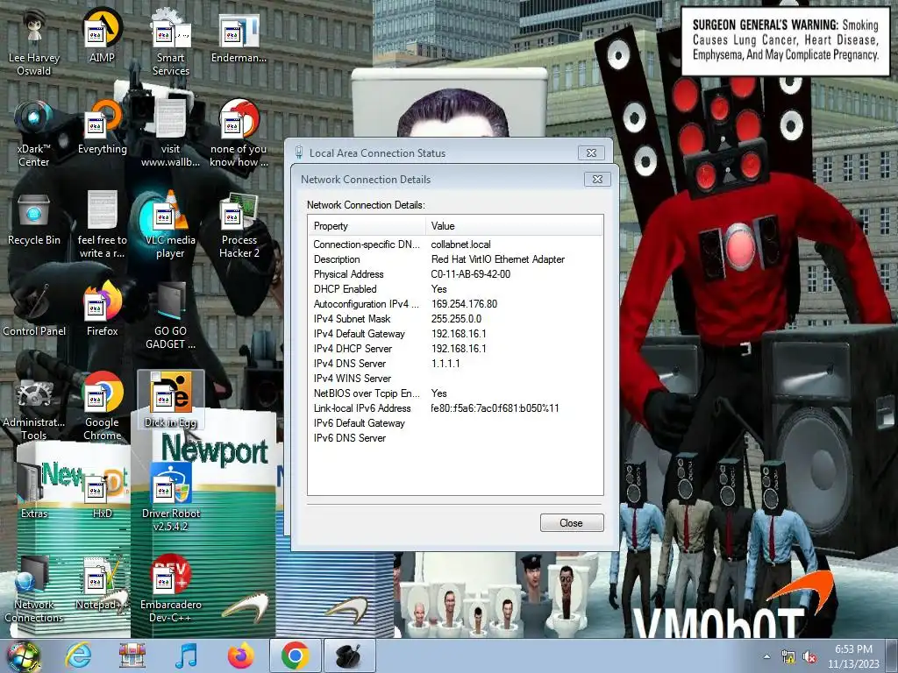Click the muted volume tray icon
The height and width of the screenshot is (673, 898).
click(809, 657)
